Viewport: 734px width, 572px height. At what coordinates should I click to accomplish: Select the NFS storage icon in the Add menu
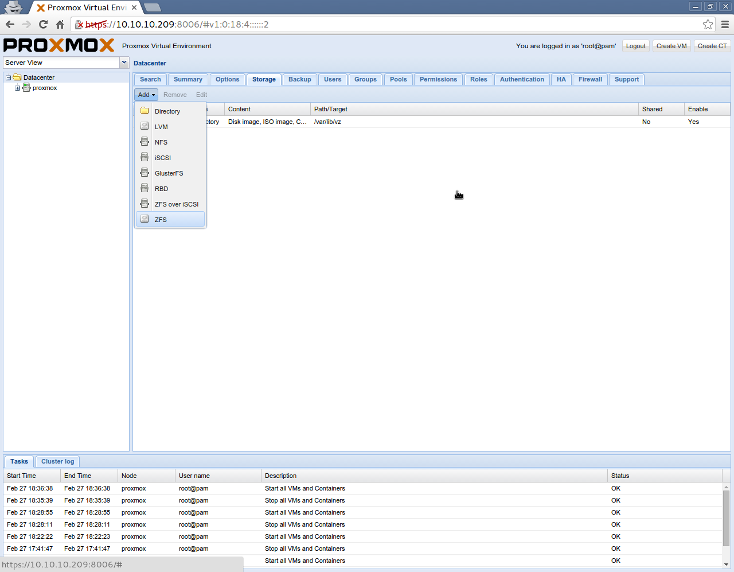coord(145,142)
